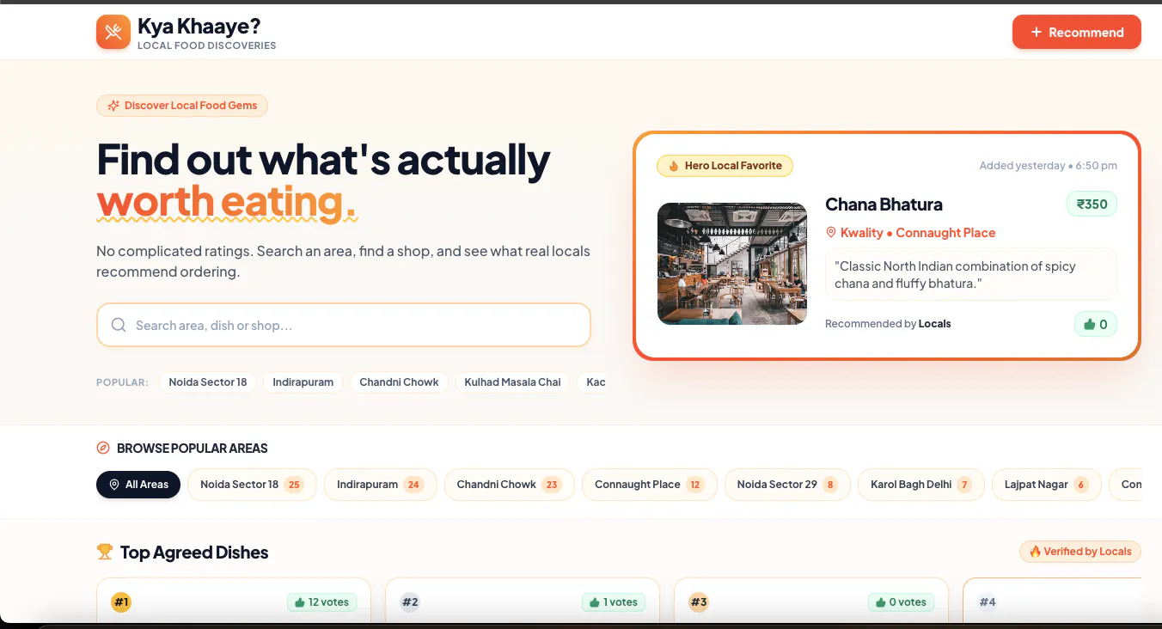
Task: Open the Chana Bhatura restaurant photo
Action: coord(732,264)
